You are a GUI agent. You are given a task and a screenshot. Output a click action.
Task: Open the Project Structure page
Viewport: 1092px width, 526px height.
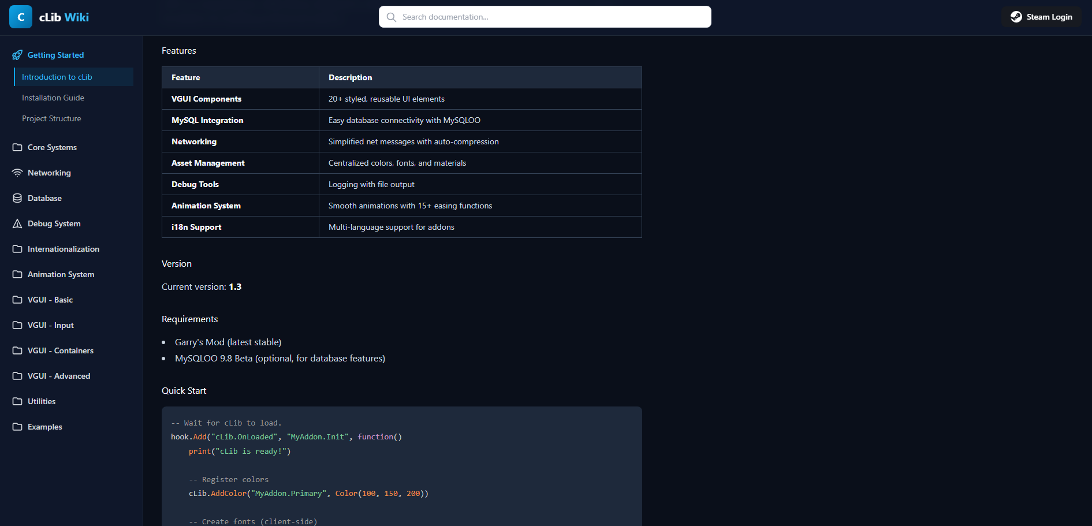[x=73, y=118]
